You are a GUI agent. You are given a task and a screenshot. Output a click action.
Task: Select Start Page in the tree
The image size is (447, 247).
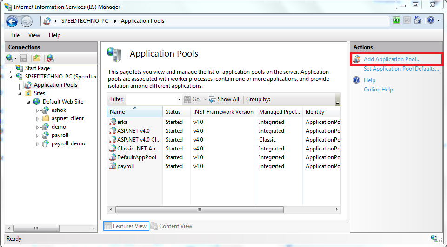click(37, 68)
